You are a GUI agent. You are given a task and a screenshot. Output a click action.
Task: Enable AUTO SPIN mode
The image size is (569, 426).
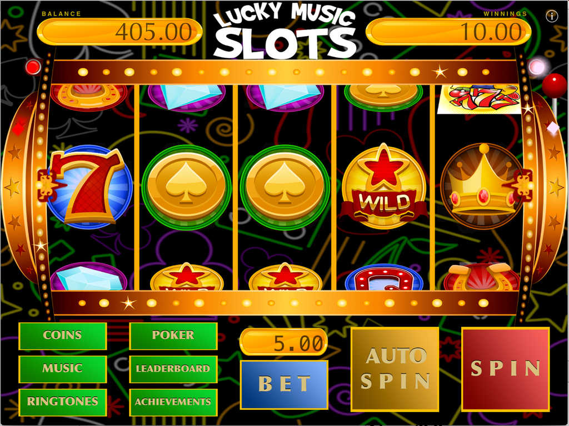coord(395,369)
